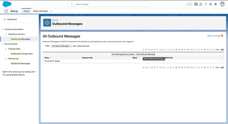Image resolution: width=228 pixels, height=124 pixels.
Task: Click Create New View link
Action: click(83, 46)
